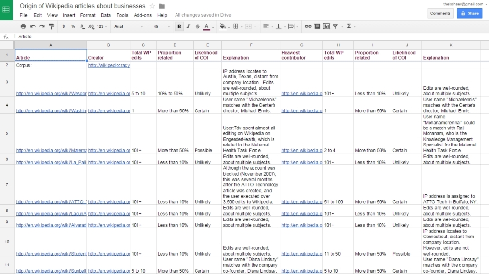Screen dimensions: 489x274
Task: Click the Merge cells icon
Action: [249, 26]
